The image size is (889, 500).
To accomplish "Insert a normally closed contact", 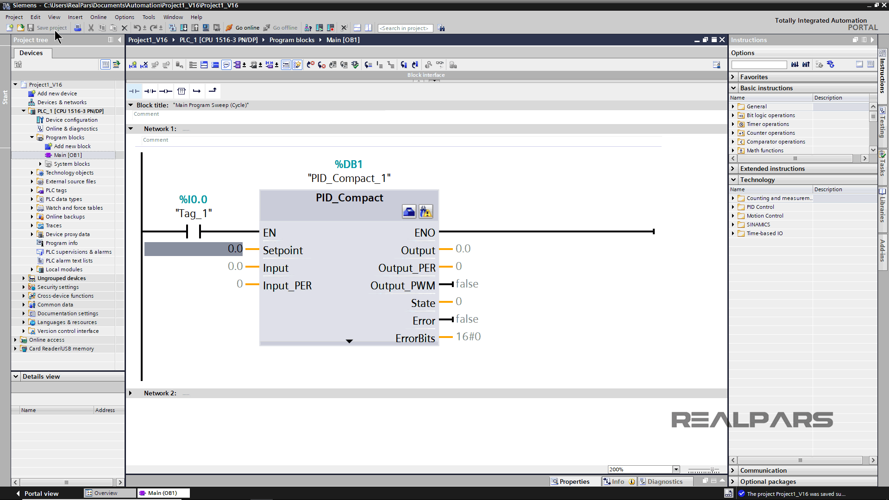I will [150, 91].
